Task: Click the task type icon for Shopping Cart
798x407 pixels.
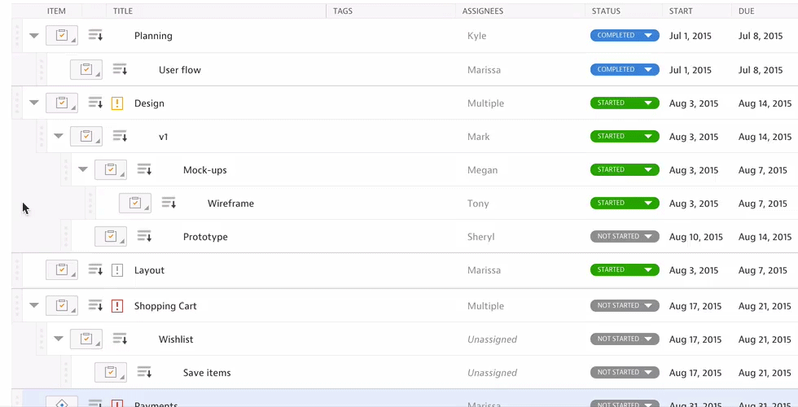Action: pyautogui.click(x=62, y=306)
